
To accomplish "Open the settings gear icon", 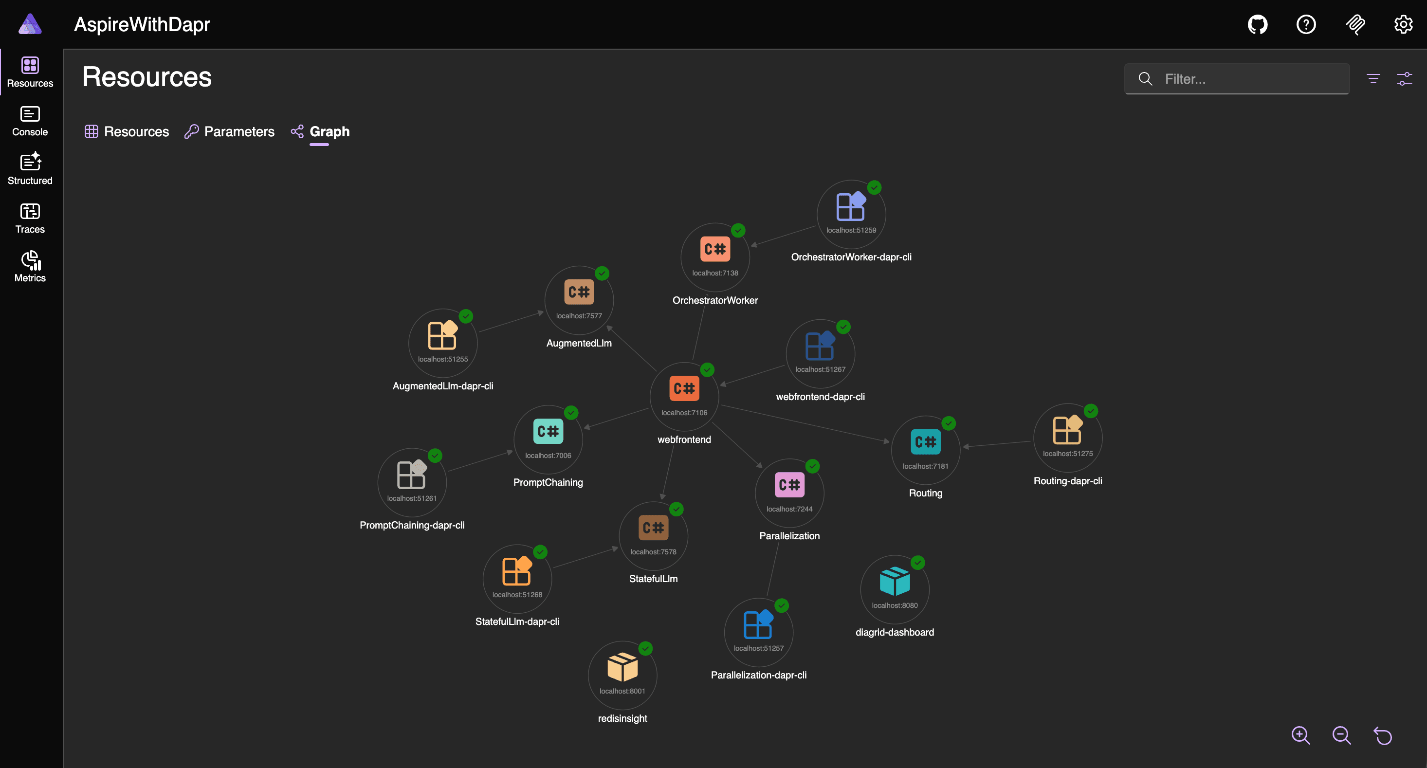I will click(x=1403, y=24).
